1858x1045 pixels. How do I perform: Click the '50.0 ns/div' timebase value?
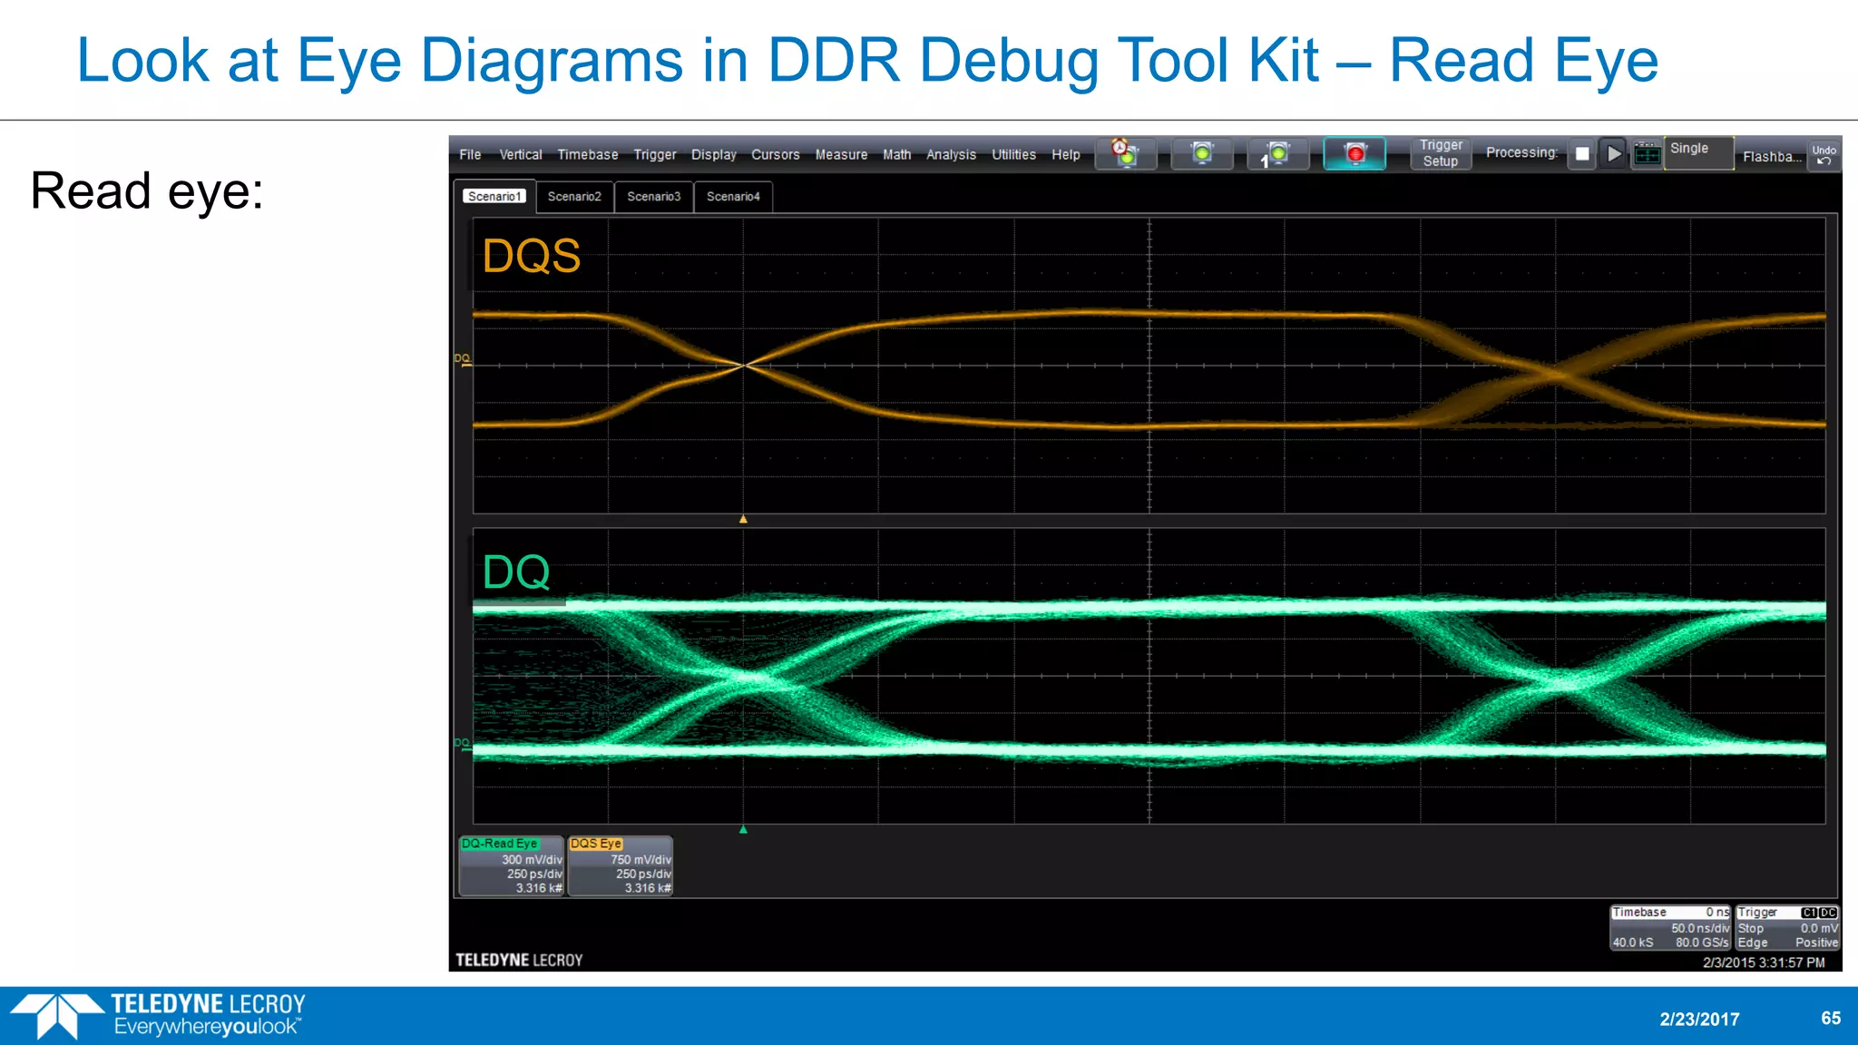pyautogui.click(x=1700, y=928)
